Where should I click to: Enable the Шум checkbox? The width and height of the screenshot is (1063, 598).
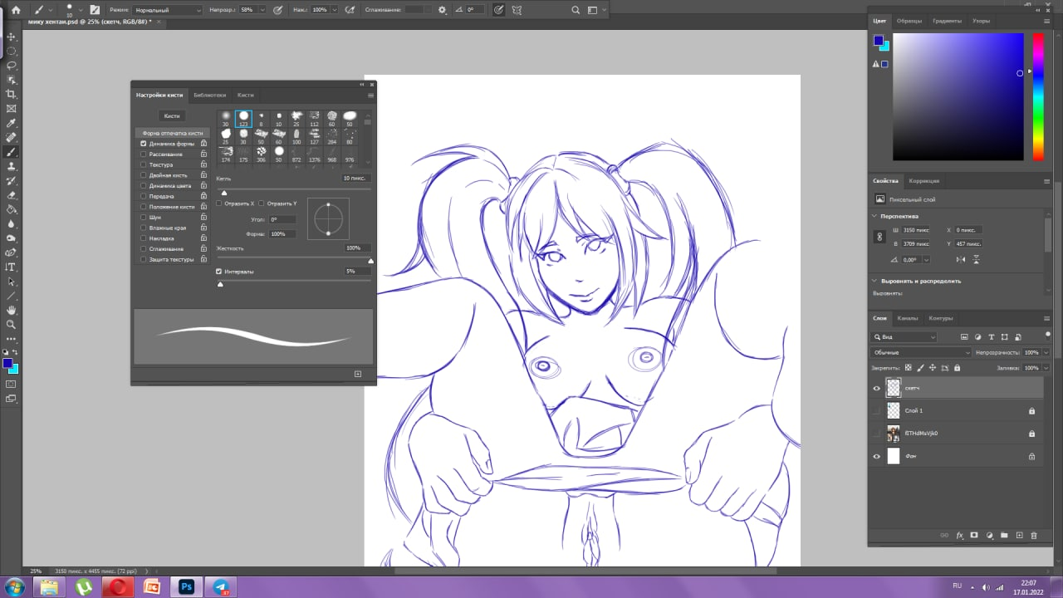click(144, 217)
